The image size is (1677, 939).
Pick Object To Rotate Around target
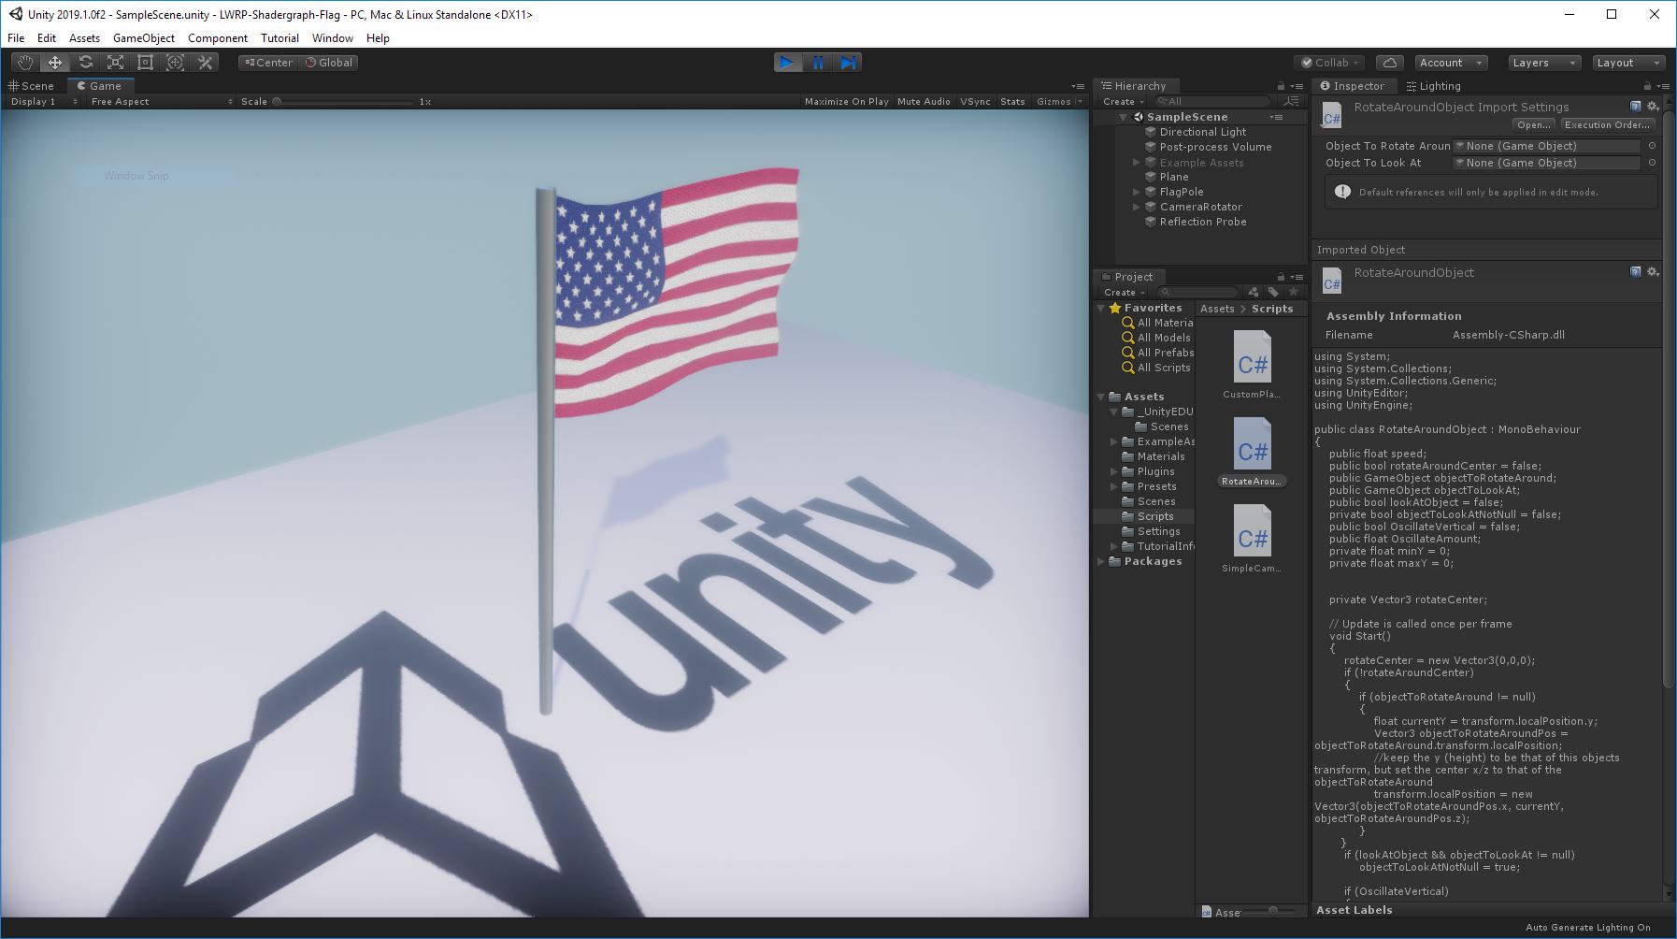(x=1652, y=146)
